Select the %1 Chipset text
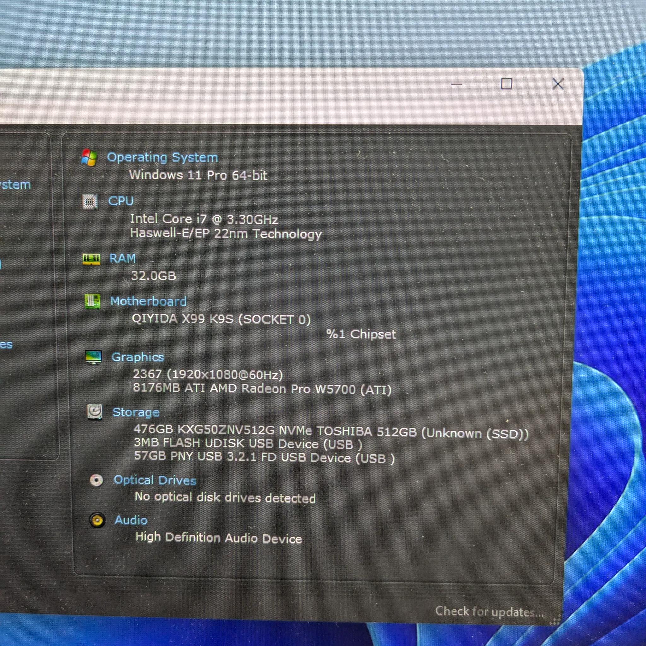 coord(361,334)
